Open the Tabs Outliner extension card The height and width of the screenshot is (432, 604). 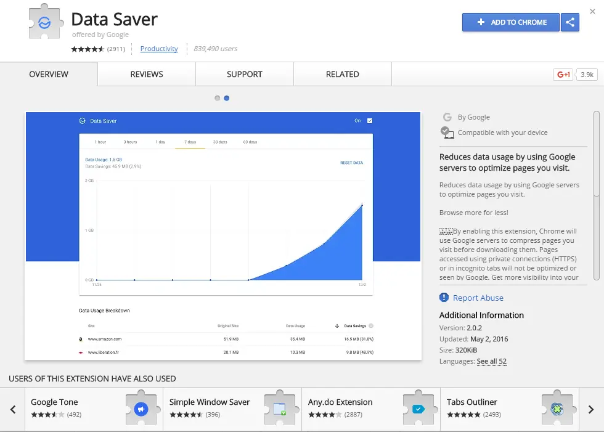(x=510, y=409)
